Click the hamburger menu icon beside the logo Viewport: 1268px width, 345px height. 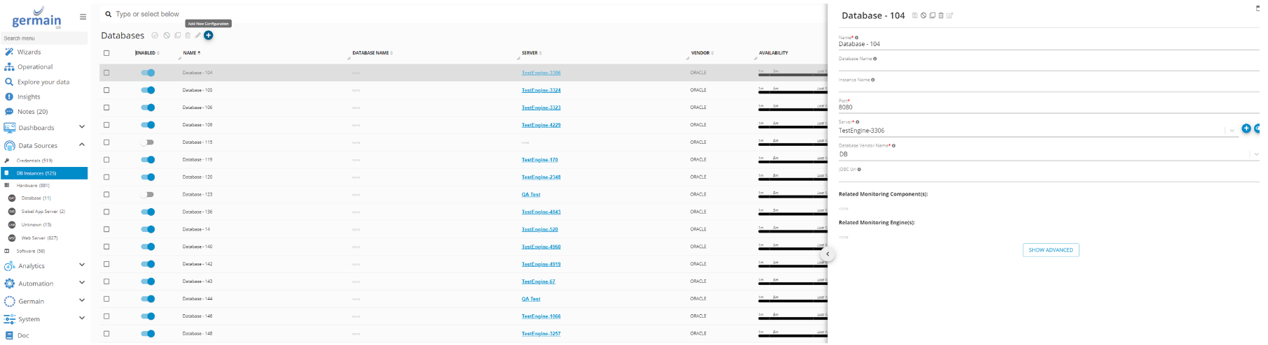83,17
